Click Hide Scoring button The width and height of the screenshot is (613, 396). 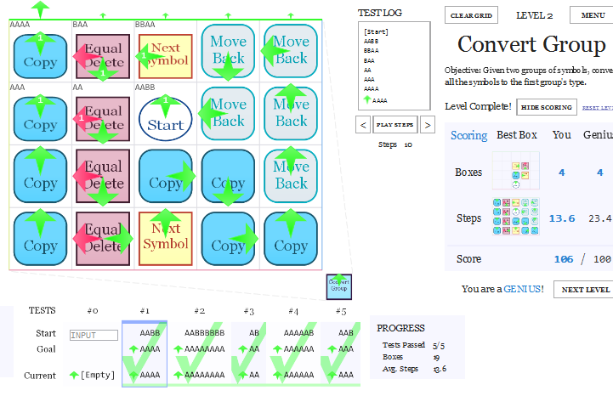(547, 107)
